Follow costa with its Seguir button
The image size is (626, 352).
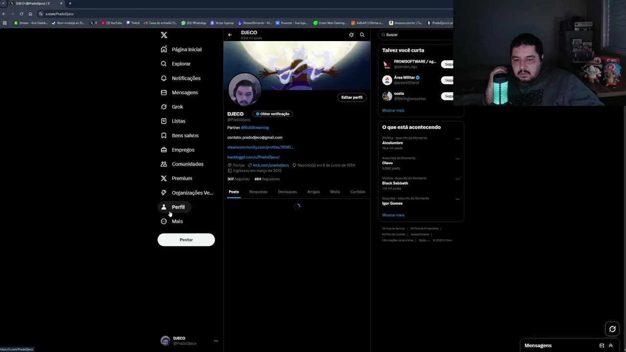(x=447, y=96)
